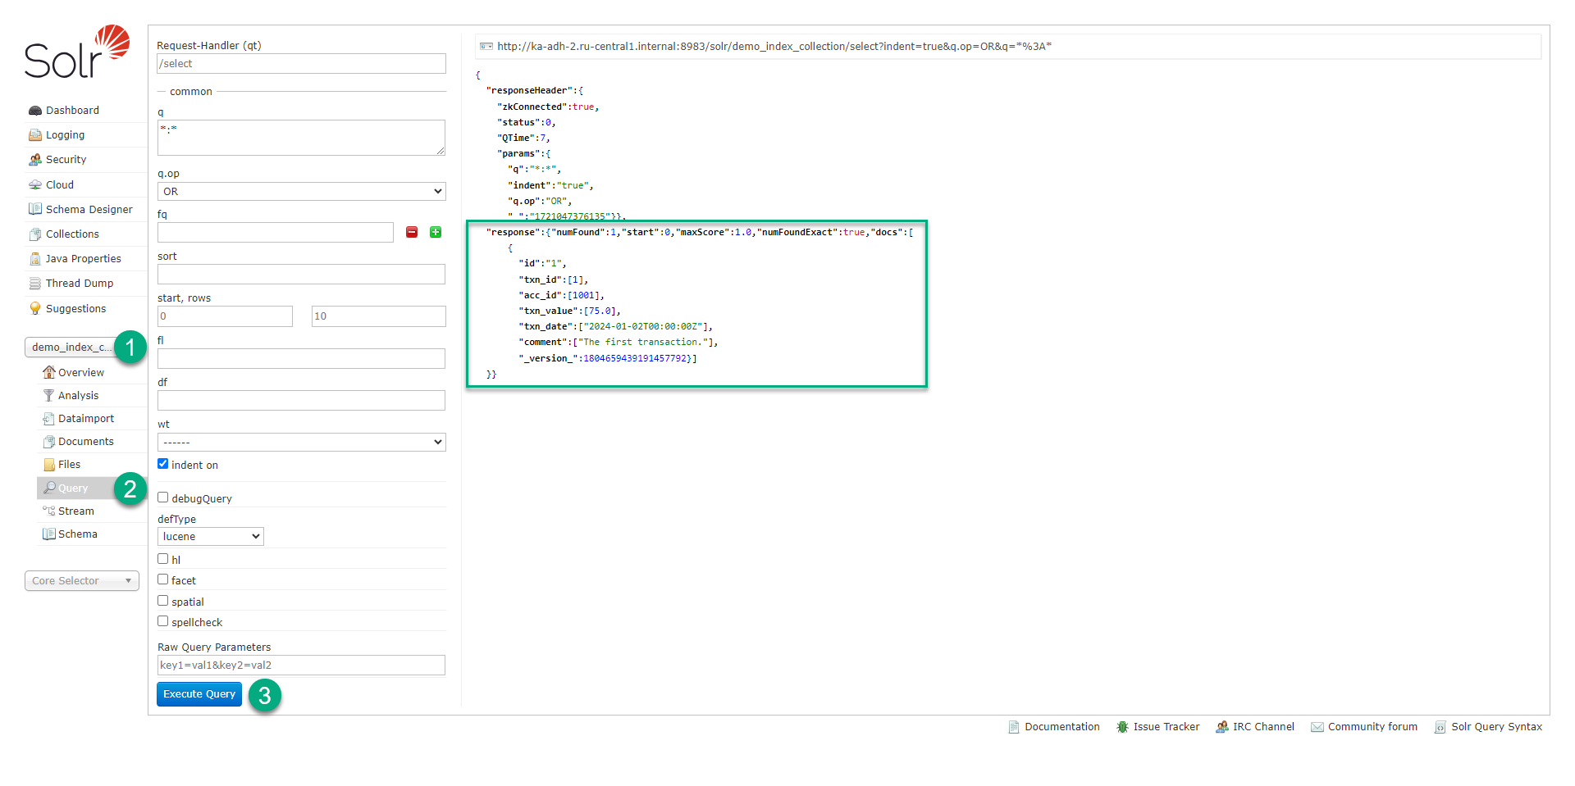The image size is (1575, 786).
Task: Click the Suggestions lightbulb icon
Action: [x=35, y=309]
